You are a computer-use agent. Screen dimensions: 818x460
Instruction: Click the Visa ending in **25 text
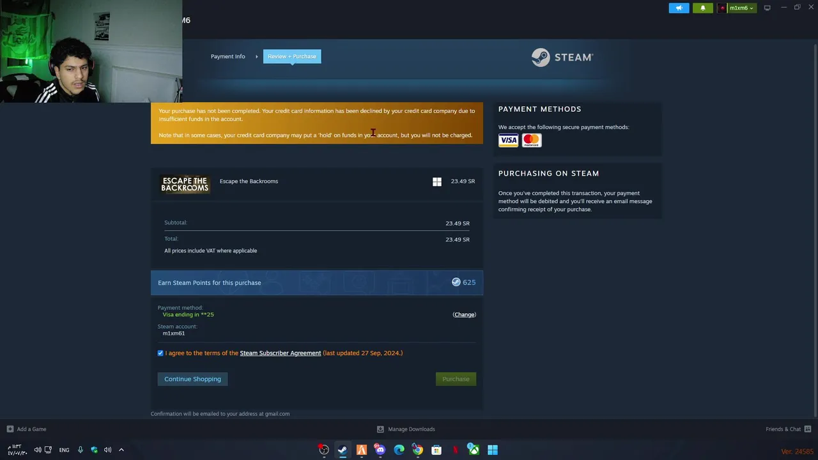coord(188,314)
